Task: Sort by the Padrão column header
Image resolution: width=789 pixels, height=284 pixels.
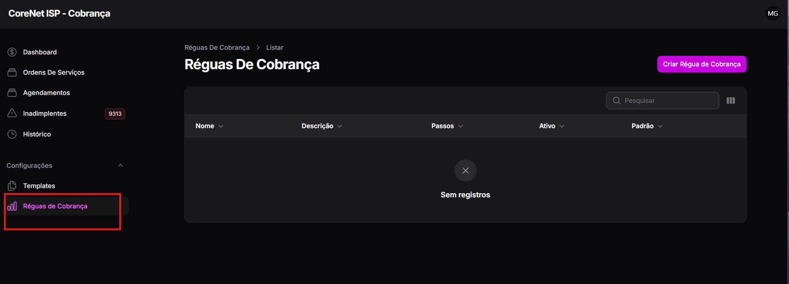Action: coord(647,126)
